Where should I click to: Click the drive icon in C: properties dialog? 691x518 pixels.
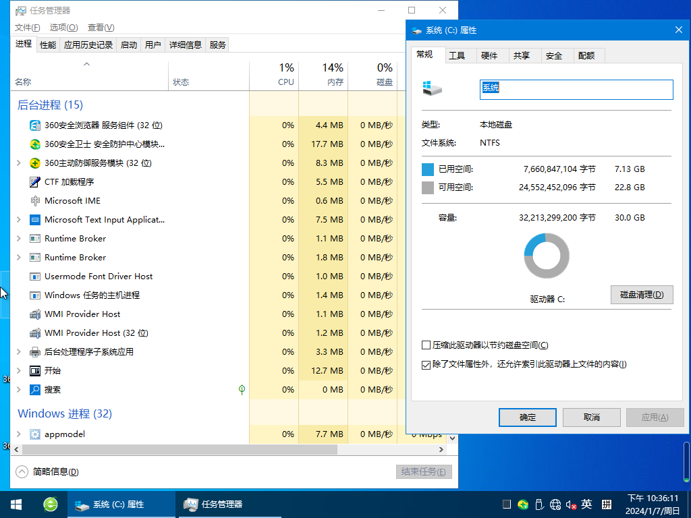click(x=432, y=88)
